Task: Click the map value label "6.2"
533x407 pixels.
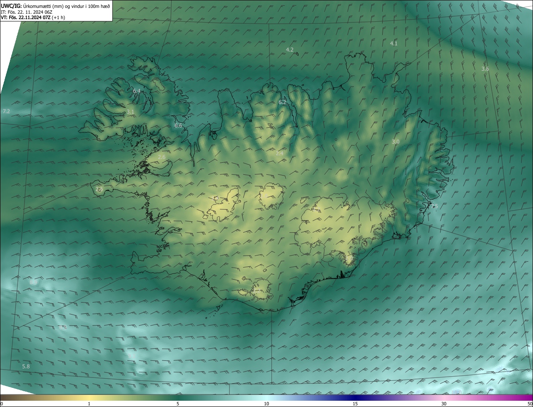Action: 282,102
